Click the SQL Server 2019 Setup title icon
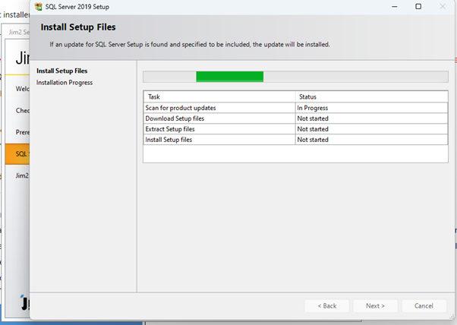457x325 pixels. pyautogui.click(x=38, y=6)
